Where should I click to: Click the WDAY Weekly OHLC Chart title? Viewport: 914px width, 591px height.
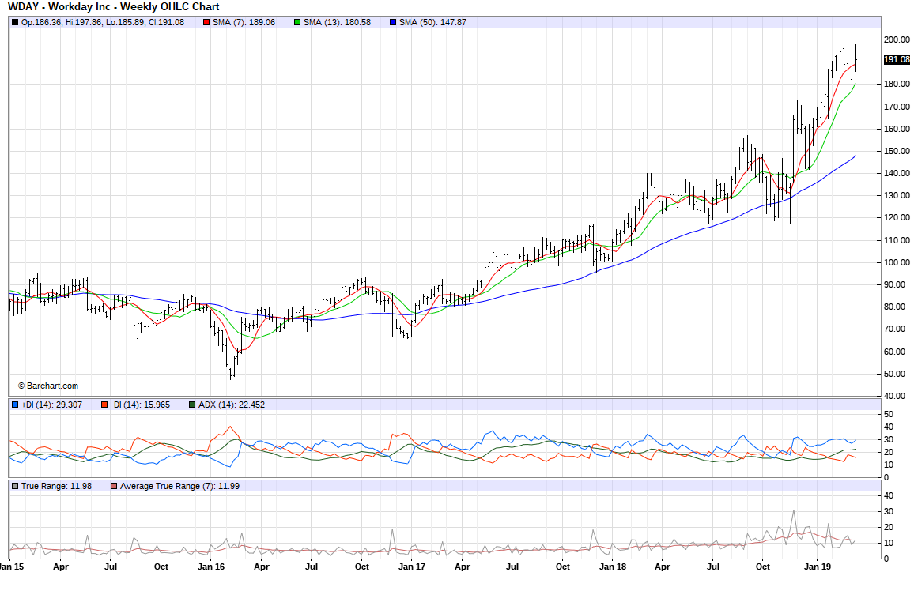[114, 6]
